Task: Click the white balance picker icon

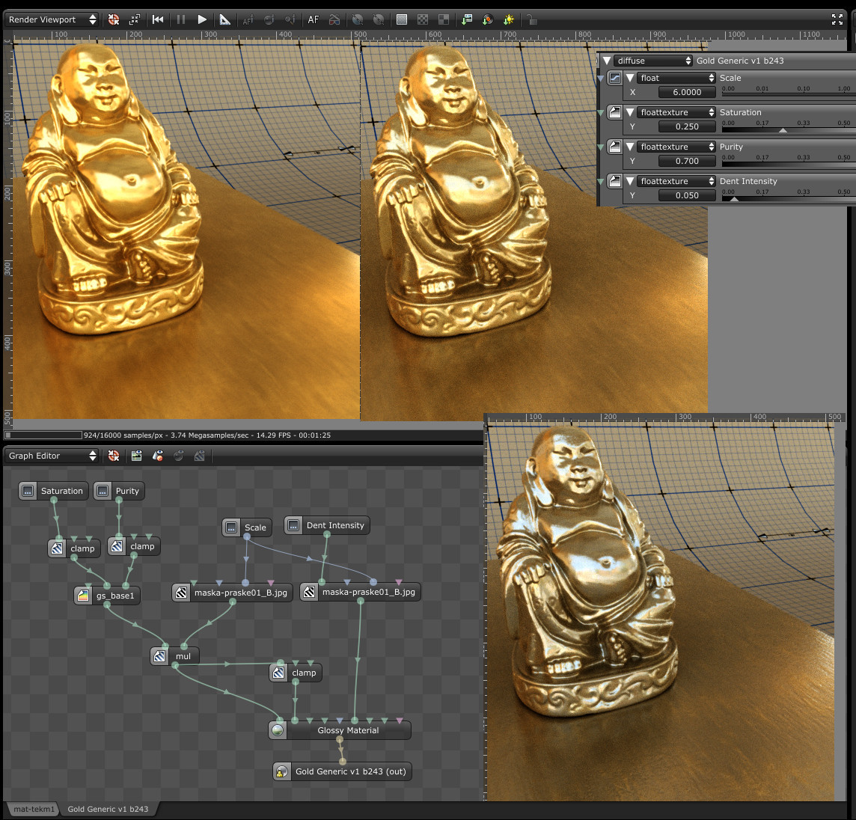Action: [x=290, y=19]
